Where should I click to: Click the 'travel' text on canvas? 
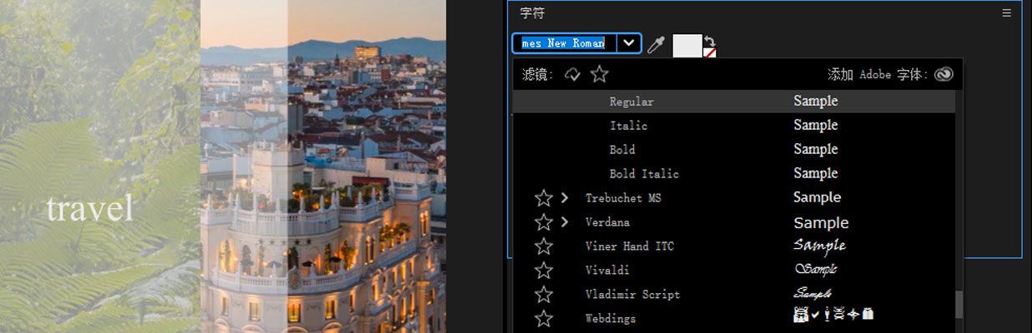point(89,209)
